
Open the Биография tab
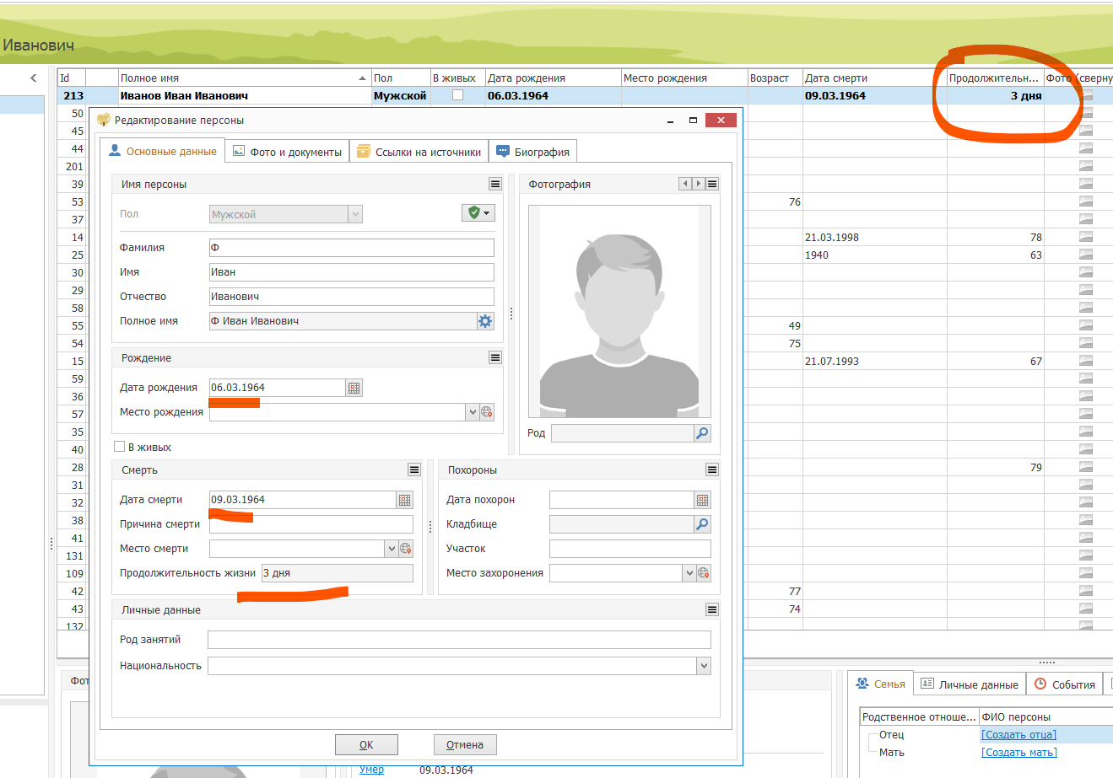coord(532,152)
